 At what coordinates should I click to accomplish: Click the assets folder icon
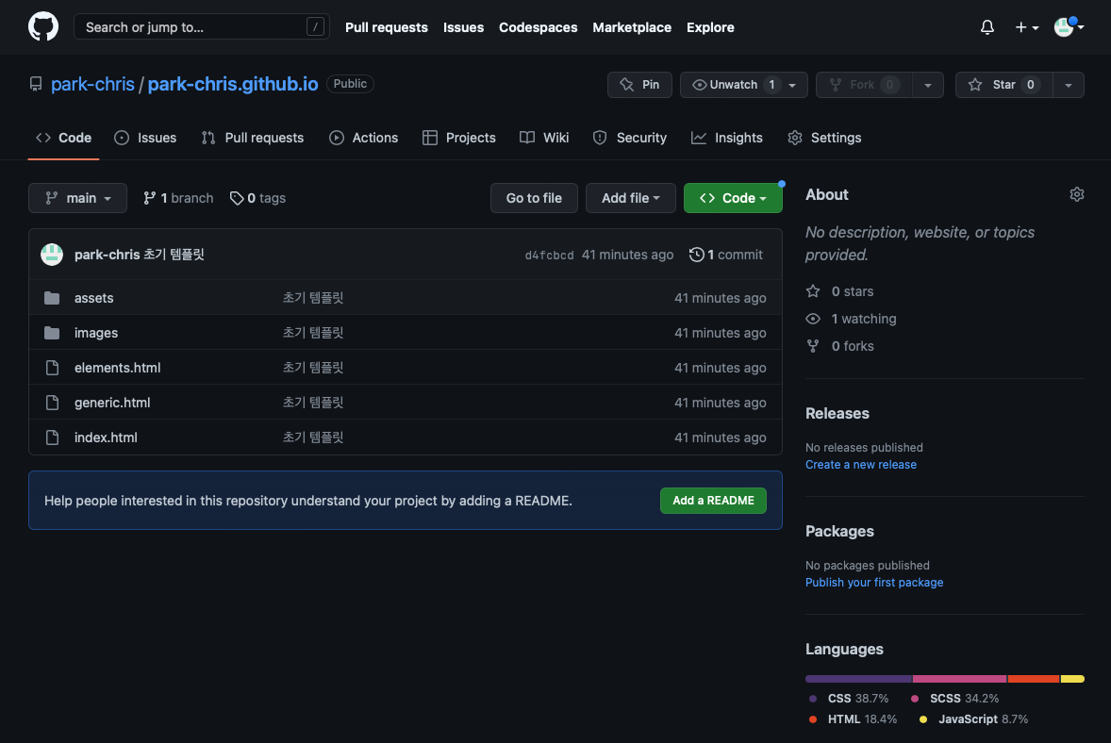(x=52, y=298)
